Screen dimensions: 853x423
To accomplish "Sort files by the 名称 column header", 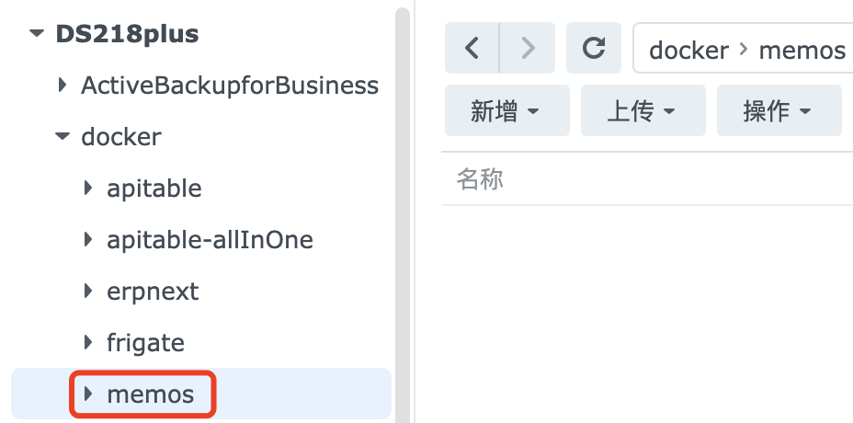I will tap(480, 178).
